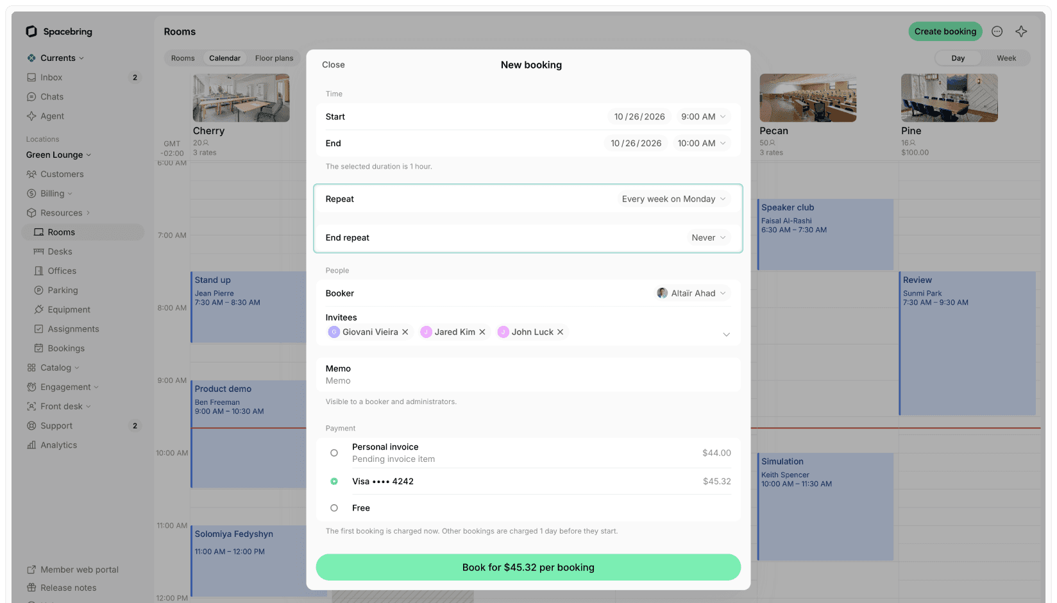1057x603 pixels.
Task: Open Member web portal external link
Action: [x=73, y=570]
